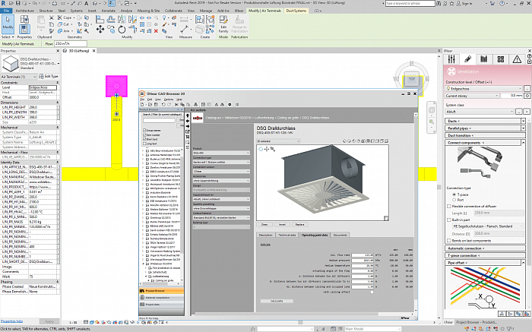Click the shopping cart icon in CAD Browser sidebar
The image size is (532, 332).
187,137
